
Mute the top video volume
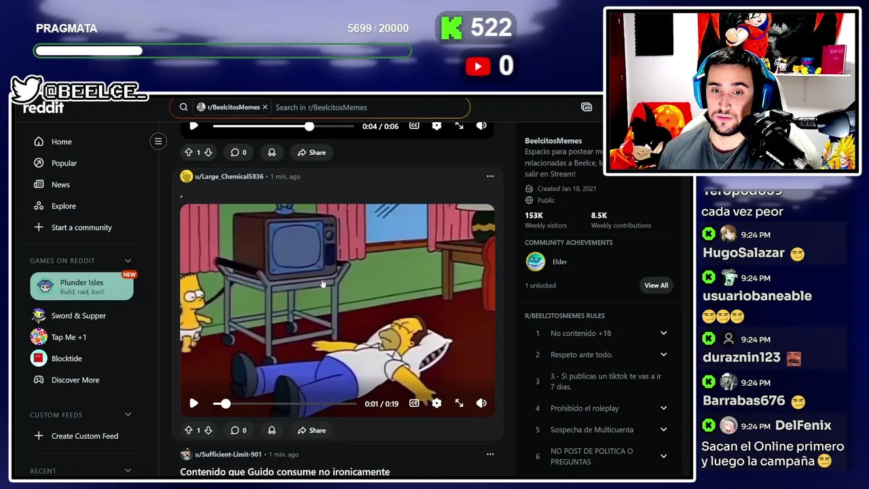pos(481,126)
